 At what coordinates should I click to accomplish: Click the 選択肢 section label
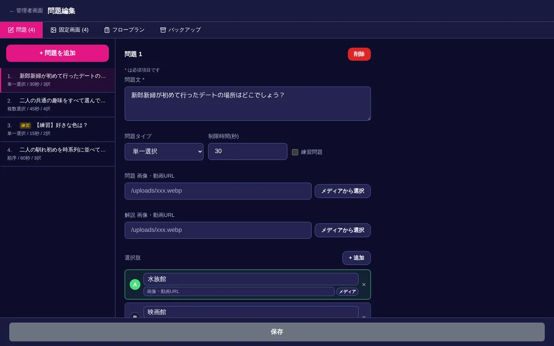132,258
